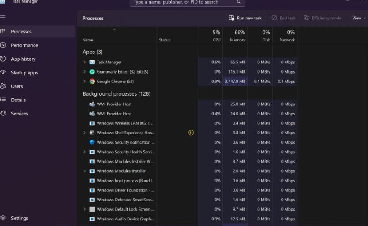Sort processes by Memory column
This screenshot has width=368, height=226.
click(235, 35)
